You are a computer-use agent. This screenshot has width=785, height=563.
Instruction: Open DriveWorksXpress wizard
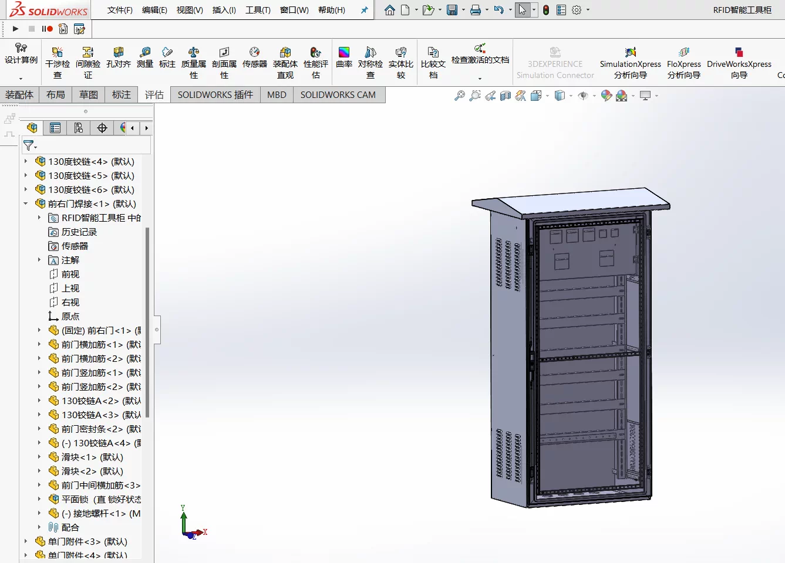tap(739, 63)
